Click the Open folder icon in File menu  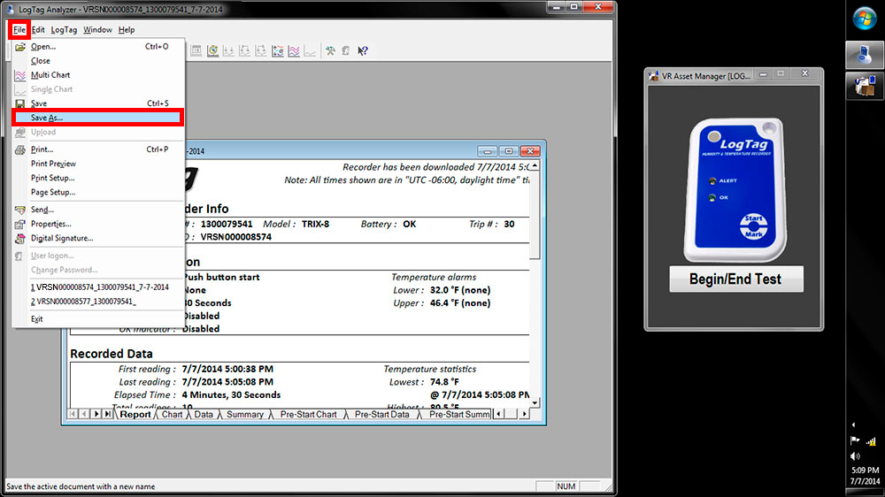pos(20,47)
